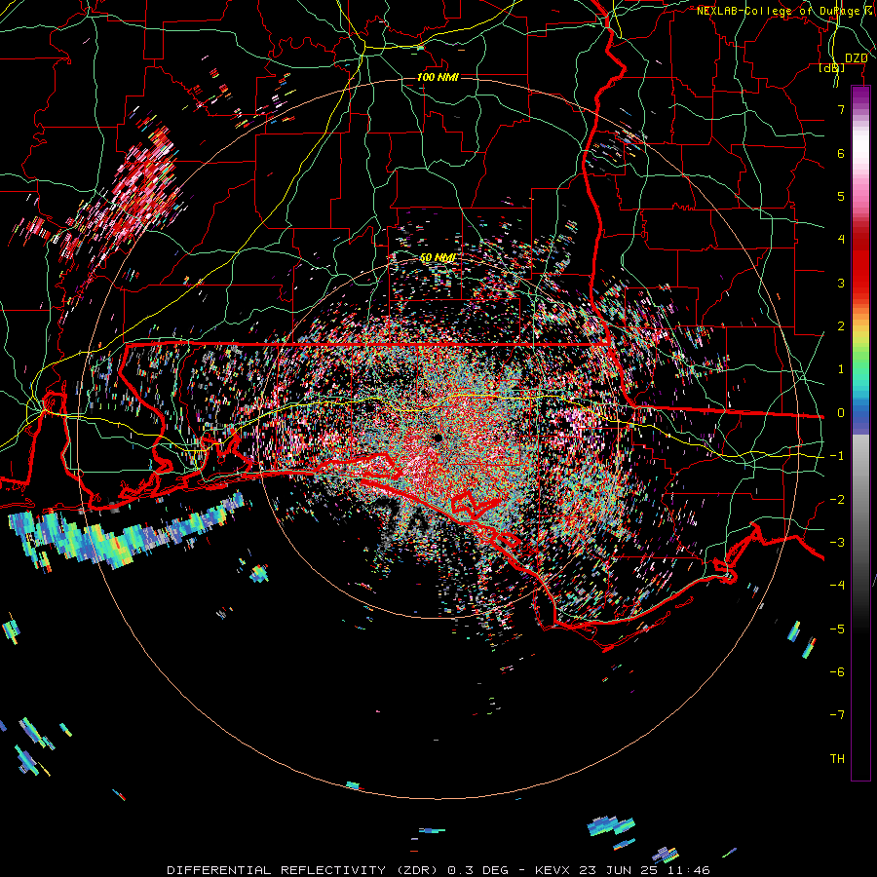Click the ZDR color scale bar

[860, 433]
